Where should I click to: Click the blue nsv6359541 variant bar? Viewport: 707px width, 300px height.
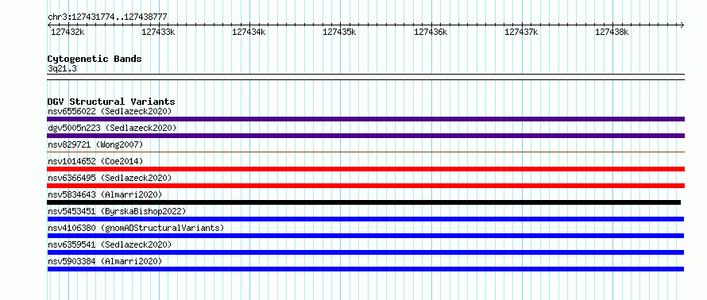365,252
